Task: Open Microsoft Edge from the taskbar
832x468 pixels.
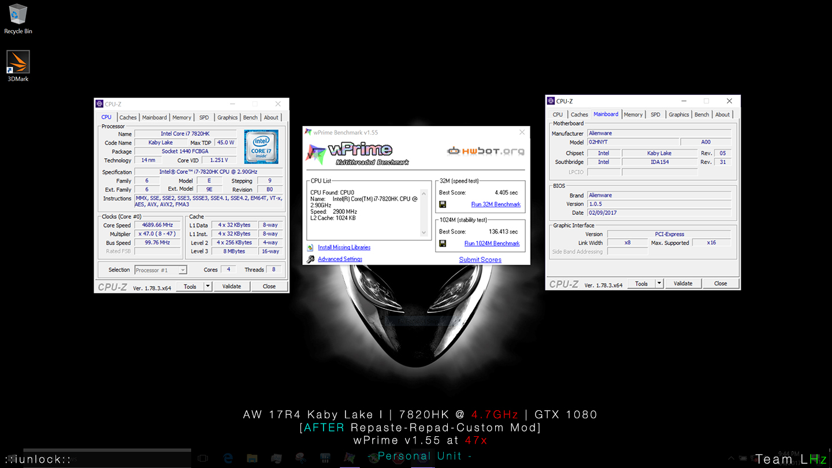Action: pos(228,458)
